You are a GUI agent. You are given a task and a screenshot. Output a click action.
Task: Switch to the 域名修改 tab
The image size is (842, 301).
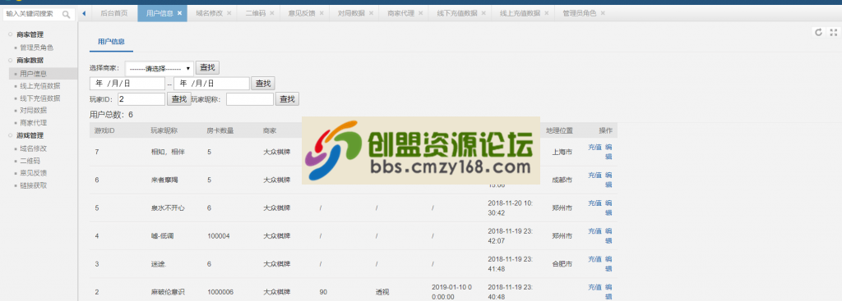pyautogui.click(x=210, y=13)
